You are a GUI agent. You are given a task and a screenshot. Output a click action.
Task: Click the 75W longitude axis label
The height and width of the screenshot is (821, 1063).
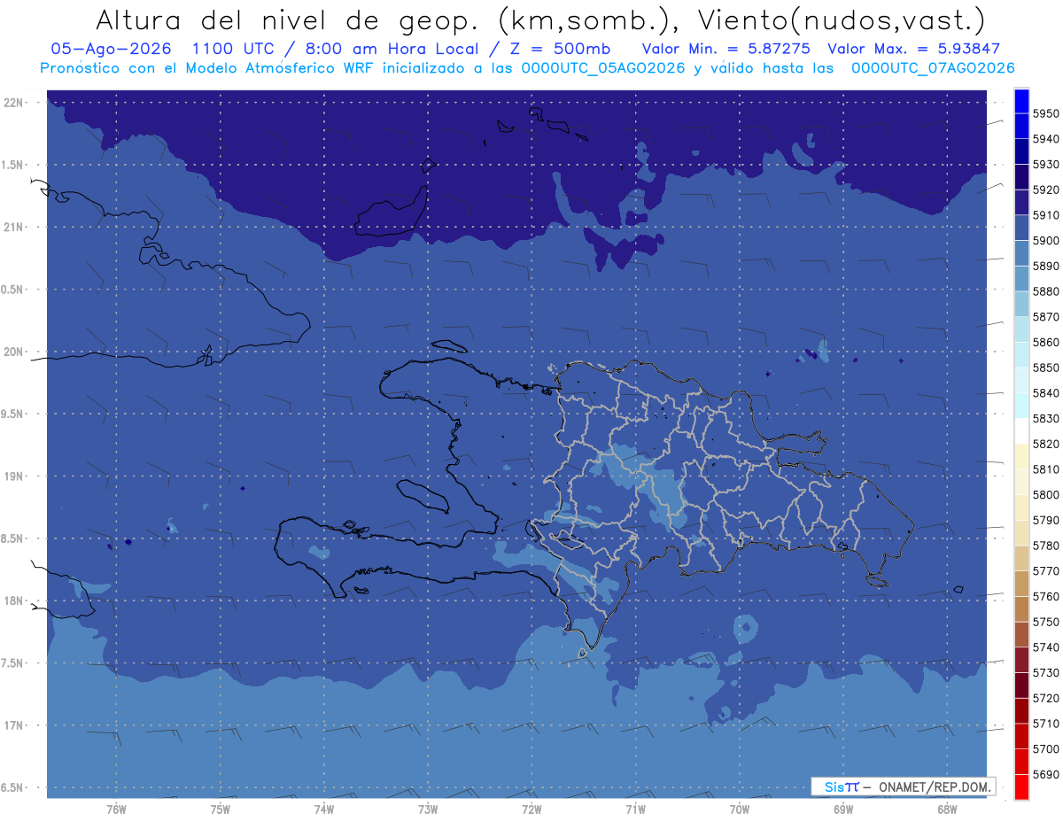220,809
